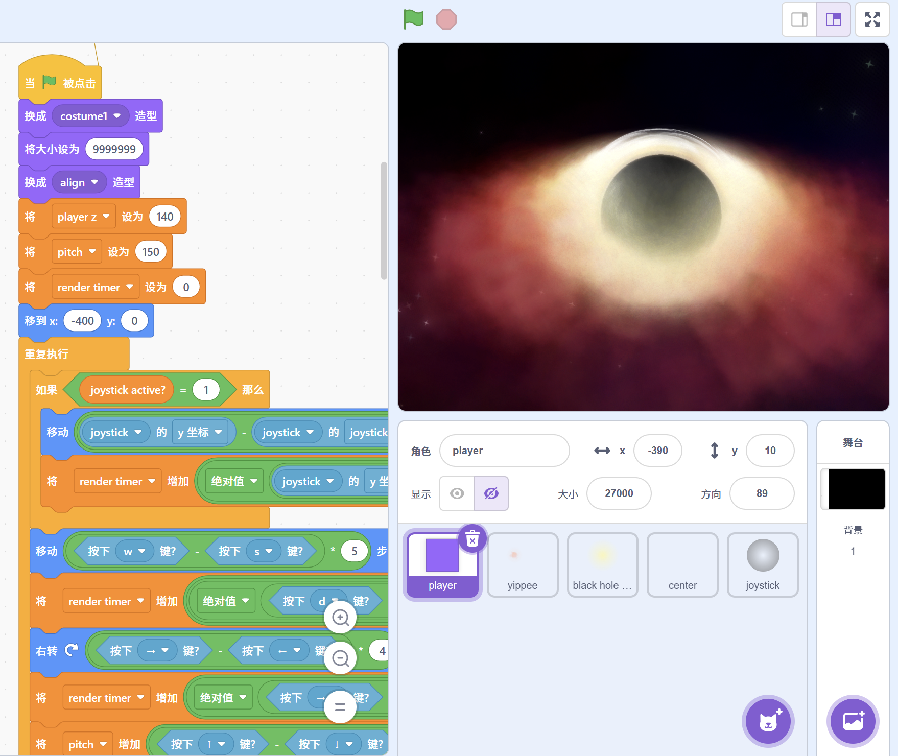The height and width of the screenshot is (756, 898).
Task: Edit the sprite direction value 89
Action: (762, 493)
